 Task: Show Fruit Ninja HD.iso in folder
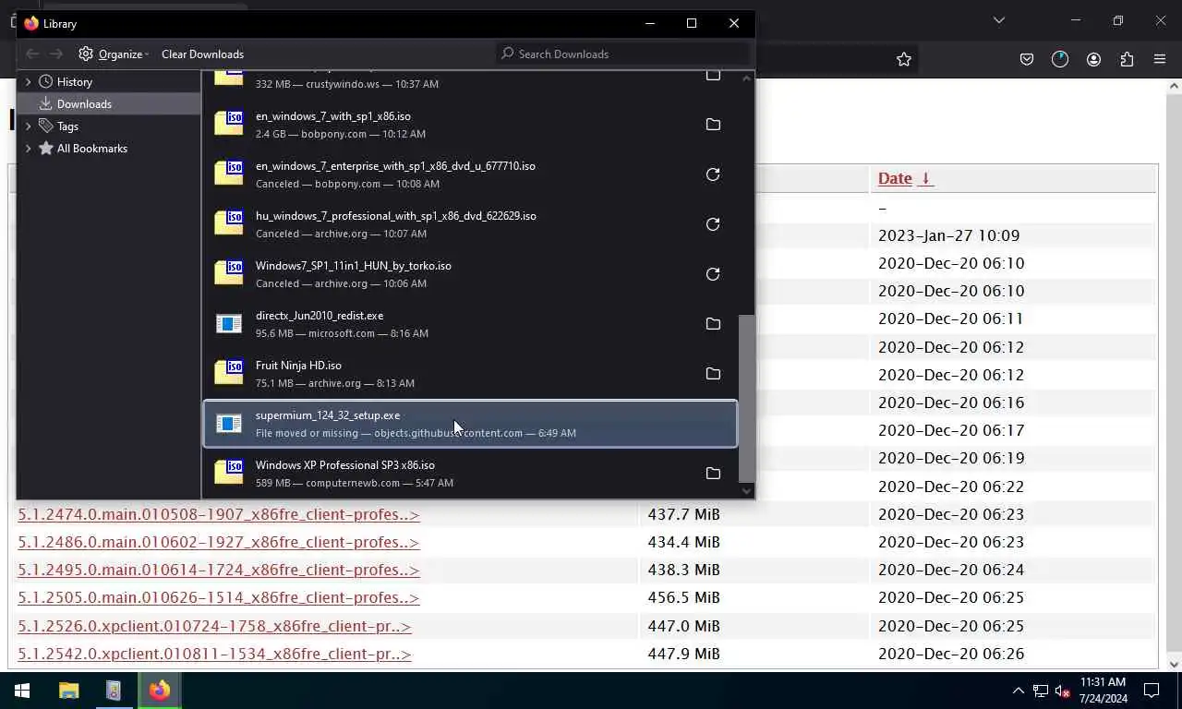(x=713, y=374)
